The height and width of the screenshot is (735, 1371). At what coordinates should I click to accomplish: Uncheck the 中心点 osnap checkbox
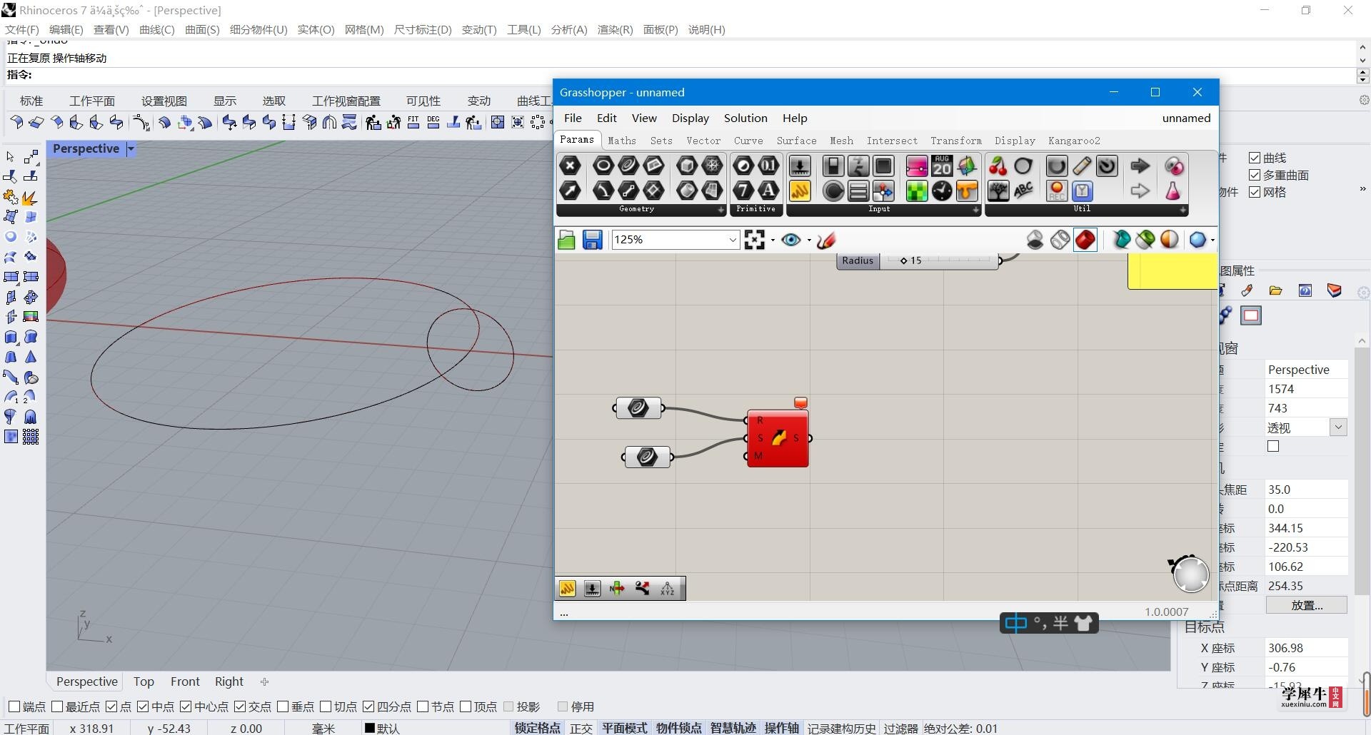(x=186, y=706)
